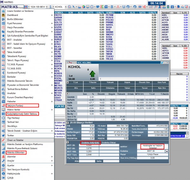Screen dimensions: 190x180
Task: Click the red M icon in the toolbar
Action: pyautogui.click(x=144, y=7)
